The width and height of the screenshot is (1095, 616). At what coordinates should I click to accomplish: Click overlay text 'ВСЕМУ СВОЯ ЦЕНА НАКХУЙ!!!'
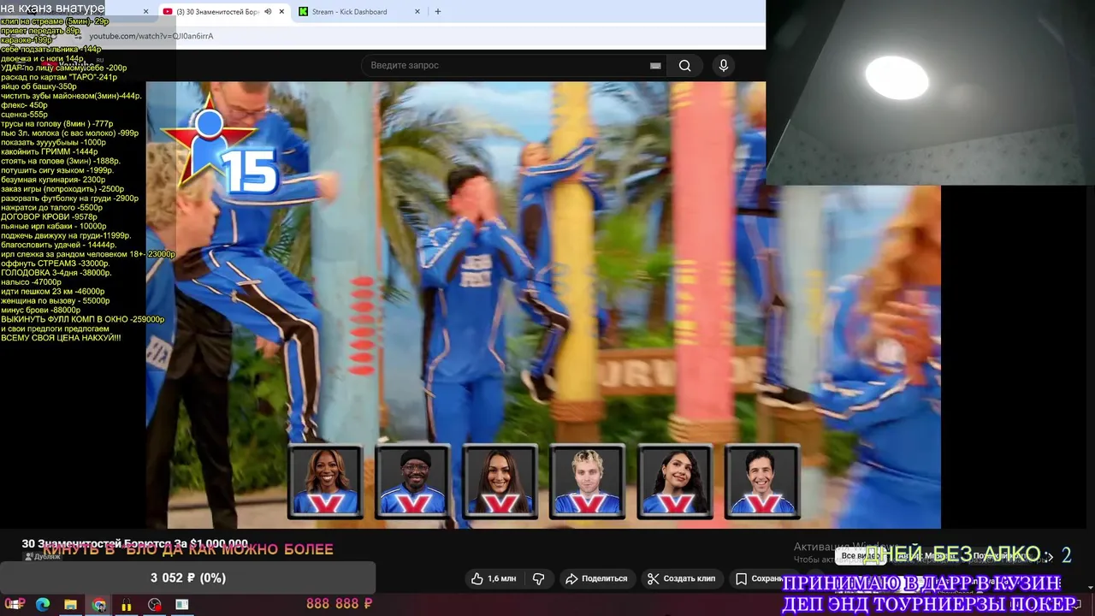(61, 338)
